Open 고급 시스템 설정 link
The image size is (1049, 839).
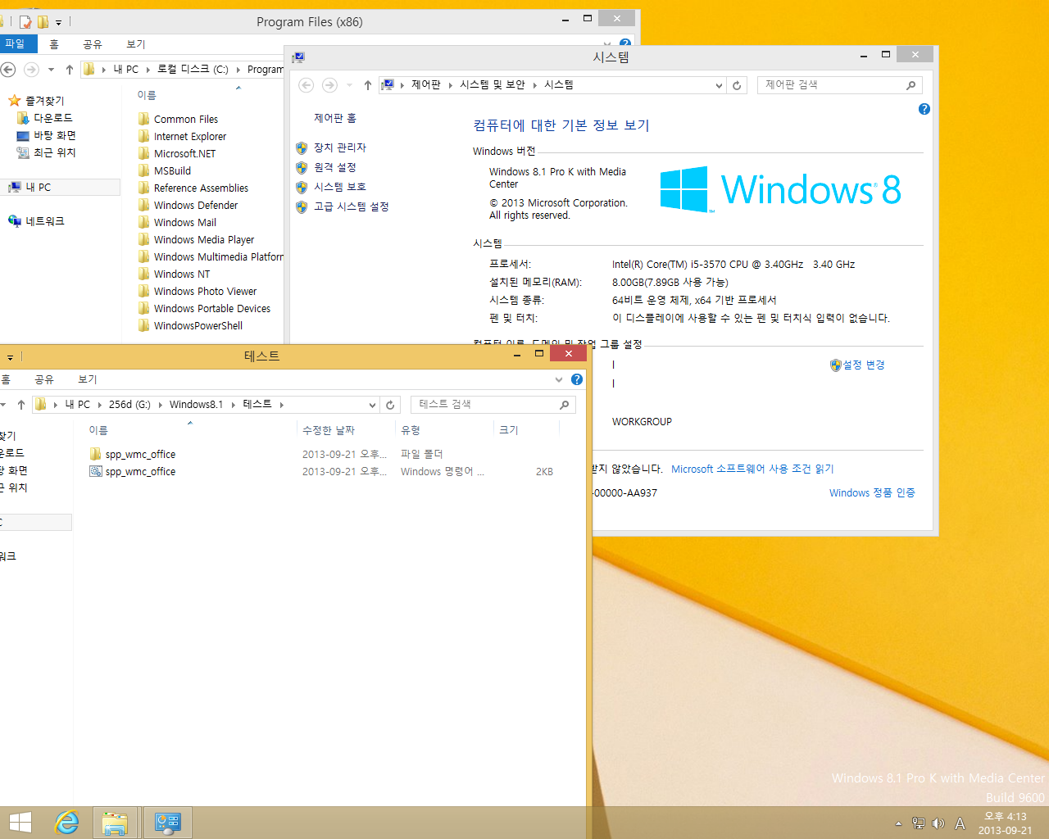coord(351,206)
